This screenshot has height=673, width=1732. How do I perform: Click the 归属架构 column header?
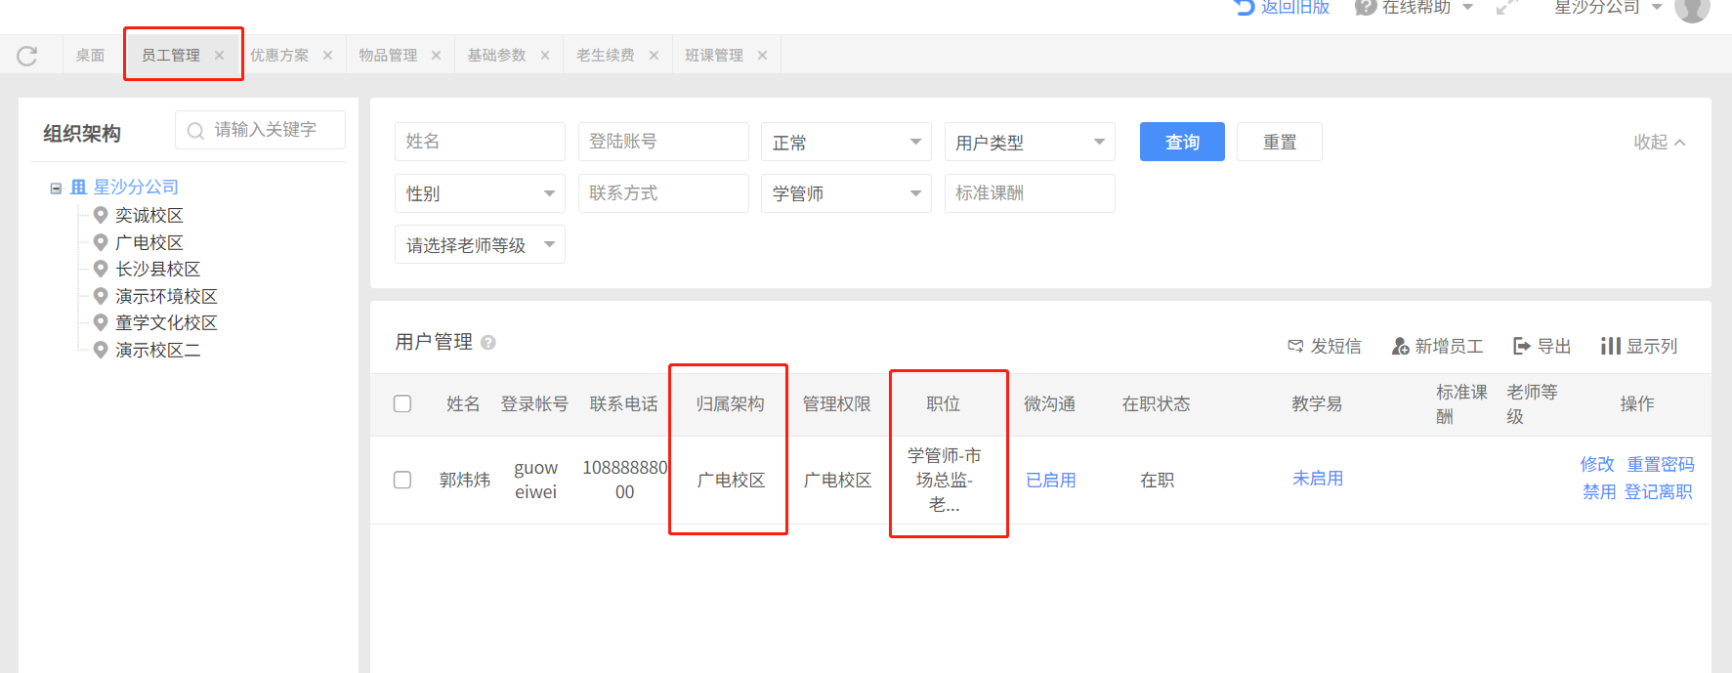[x=731, y=403]
